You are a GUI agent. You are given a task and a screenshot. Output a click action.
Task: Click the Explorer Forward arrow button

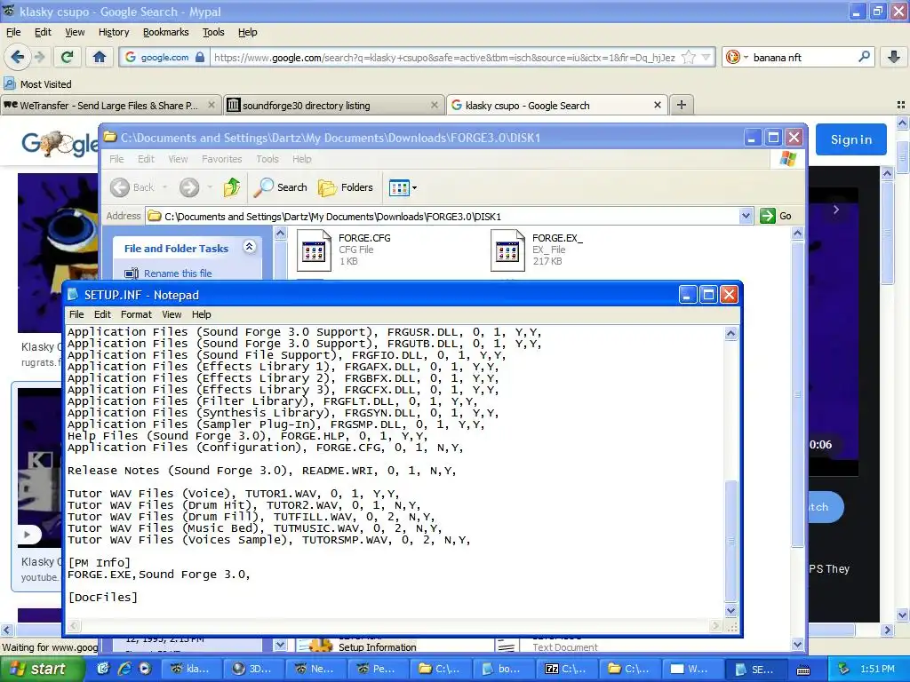(x=189, y=187)
